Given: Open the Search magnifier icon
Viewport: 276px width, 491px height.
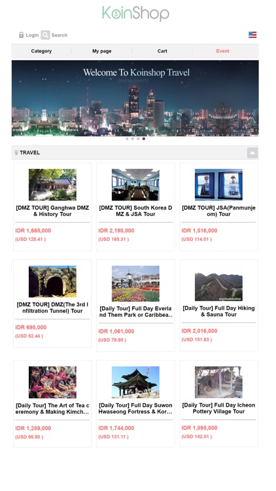Looking at the screenshot, I should pyautogui.click(x=45, y=35).
